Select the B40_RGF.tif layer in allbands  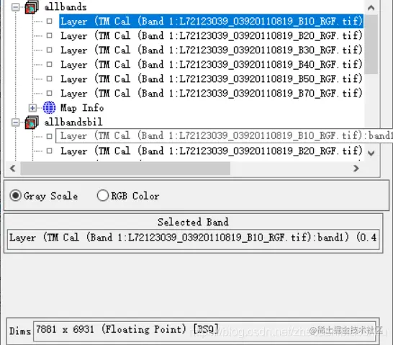[x=212, y=64]
